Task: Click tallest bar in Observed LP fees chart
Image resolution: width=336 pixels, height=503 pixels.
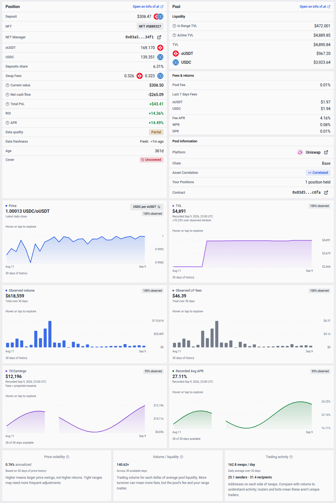Action: point(217,334)
